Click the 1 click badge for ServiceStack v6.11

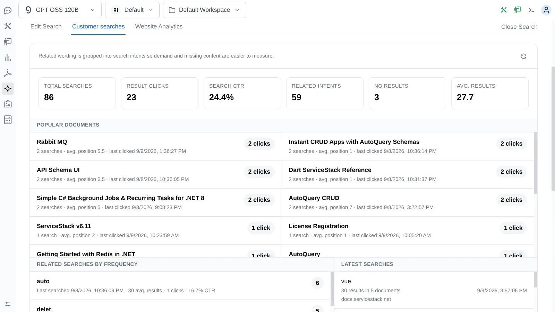pyautogui.click(x=261, y=228)
